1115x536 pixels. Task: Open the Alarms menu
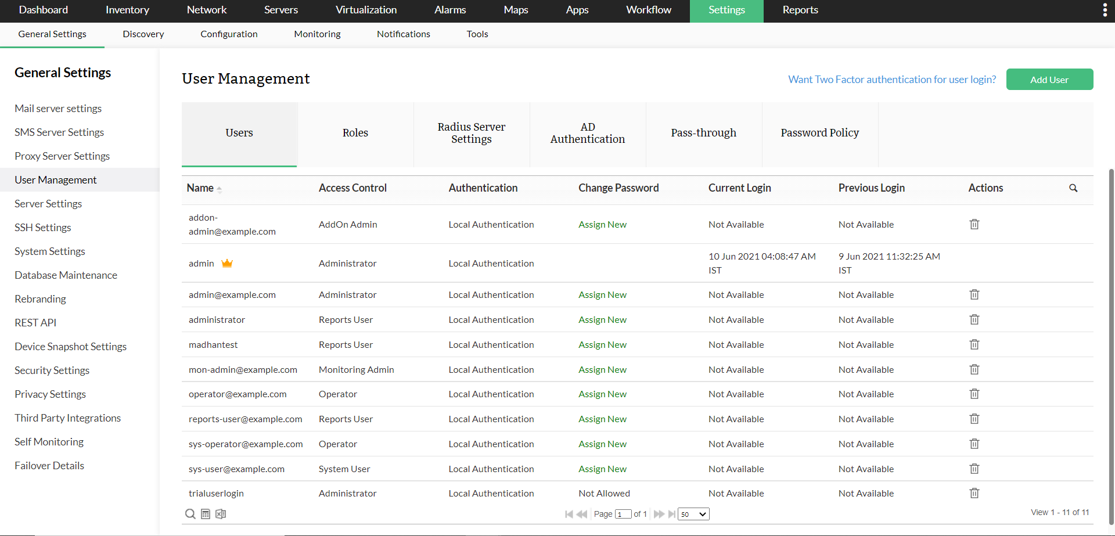click(x=450, y=10)
